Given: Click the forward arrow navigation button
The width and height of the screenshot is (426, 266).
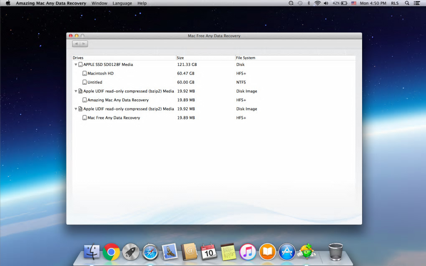Looking at the screenshot, I should 84,44.
